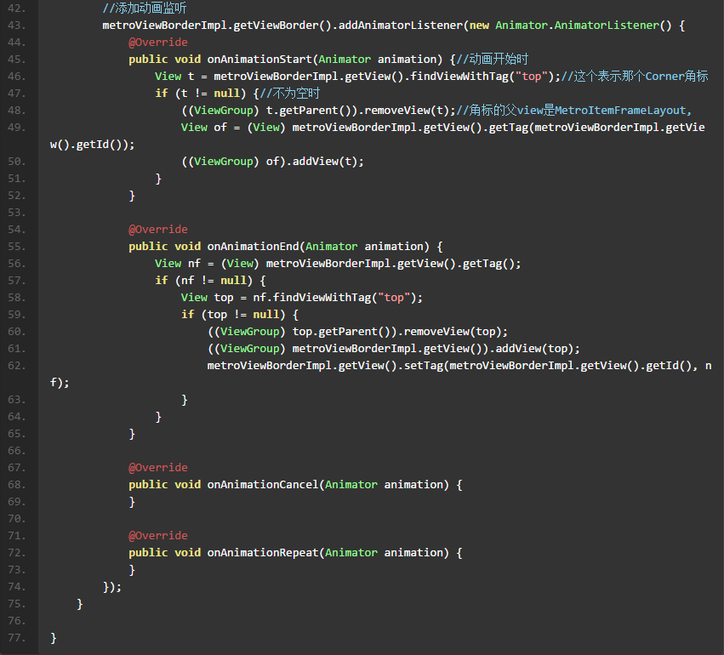Click the @Override annotation on line 67

coord(158,468)
